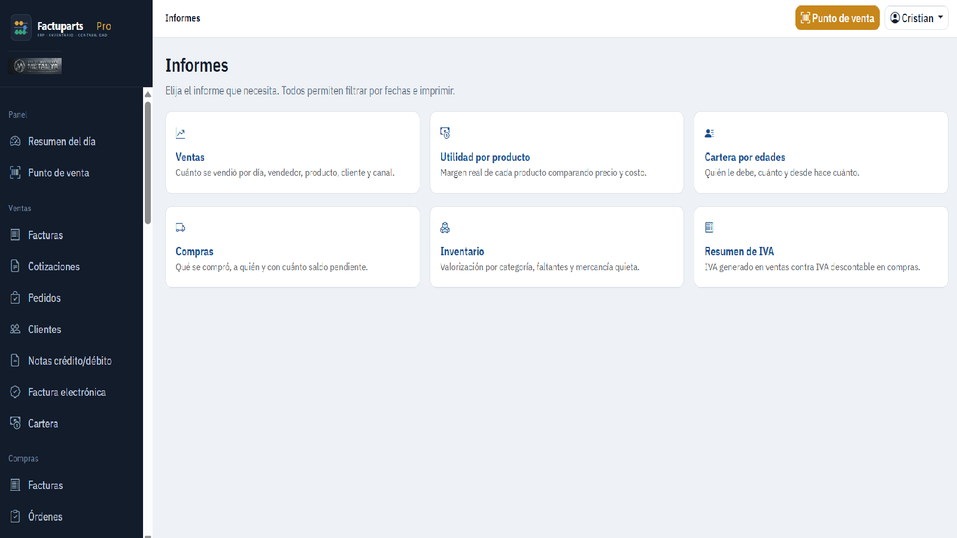This screenshot has width=957, height=538.
Task: Open the Cartera por edades report
Action: click(745, 157)
